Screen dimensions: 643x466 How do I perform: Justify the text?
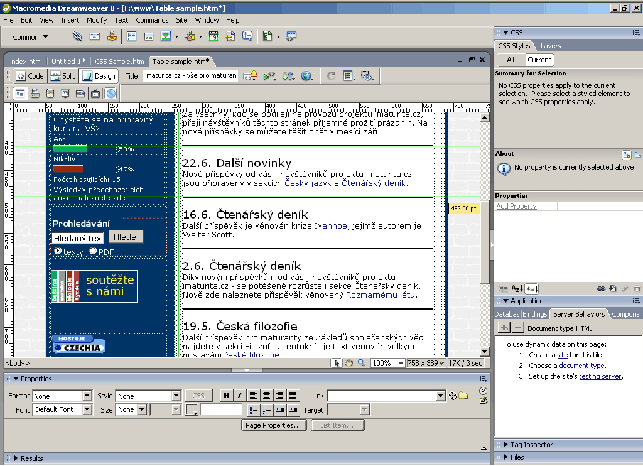tap(293, 396)
